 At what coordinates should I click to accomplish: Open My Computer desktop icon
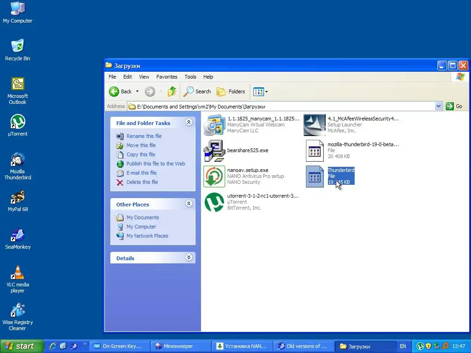point(17,12)
